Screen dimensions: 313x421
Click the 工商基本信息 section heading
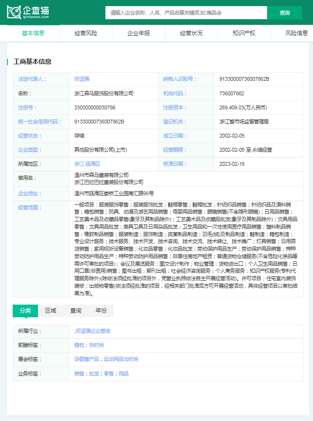(32, 62)
